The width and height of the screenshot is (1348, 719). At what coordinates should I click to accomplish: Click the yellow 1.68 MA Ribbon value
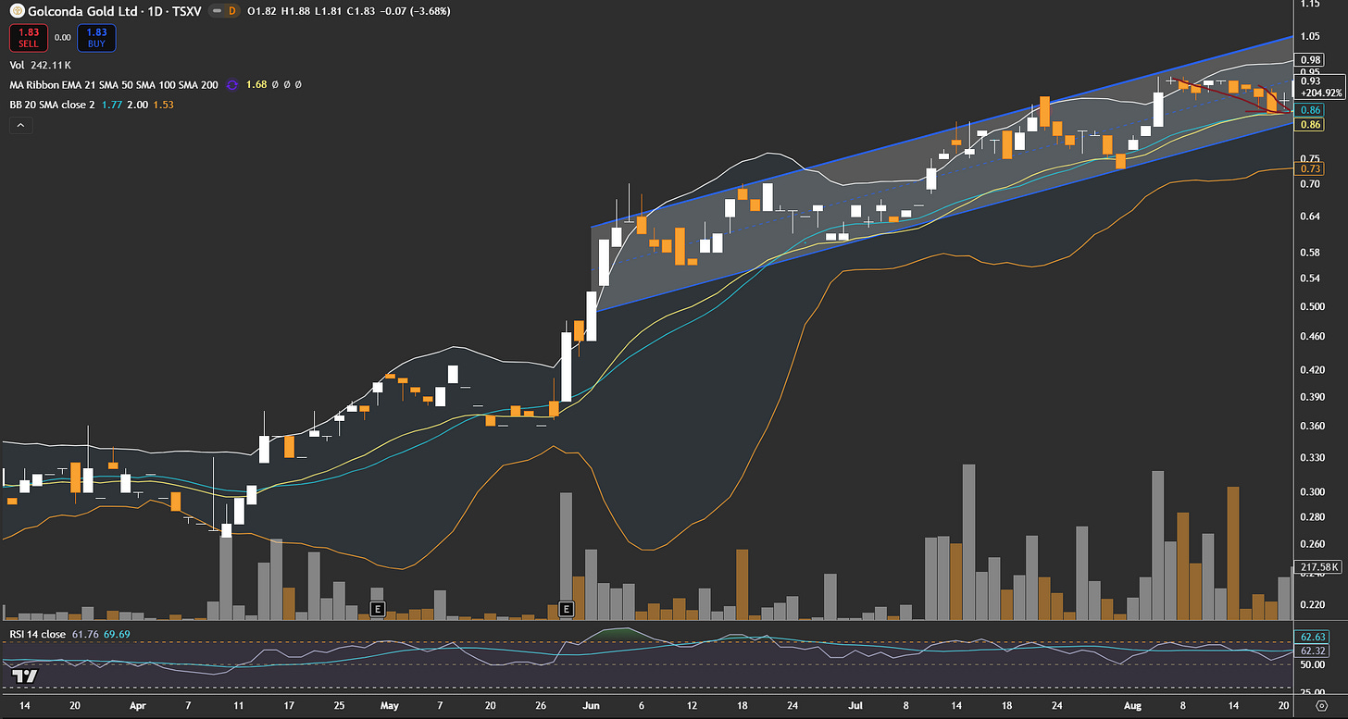pyautogui.click(x=256, y=85)
